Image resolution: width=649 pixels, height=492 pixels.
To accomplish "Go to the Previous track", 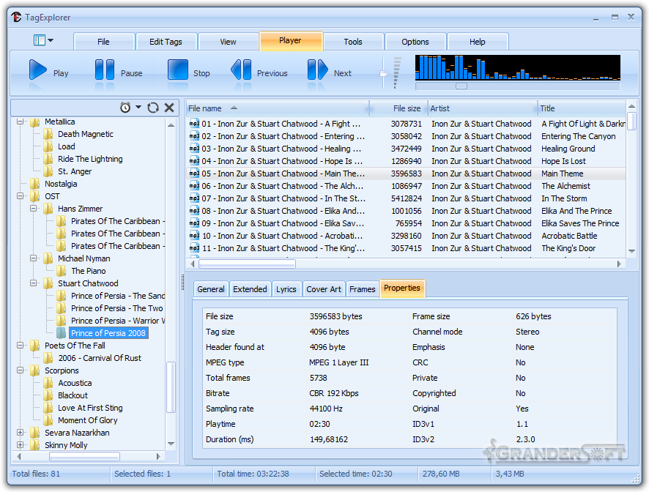I will (241, 70).
